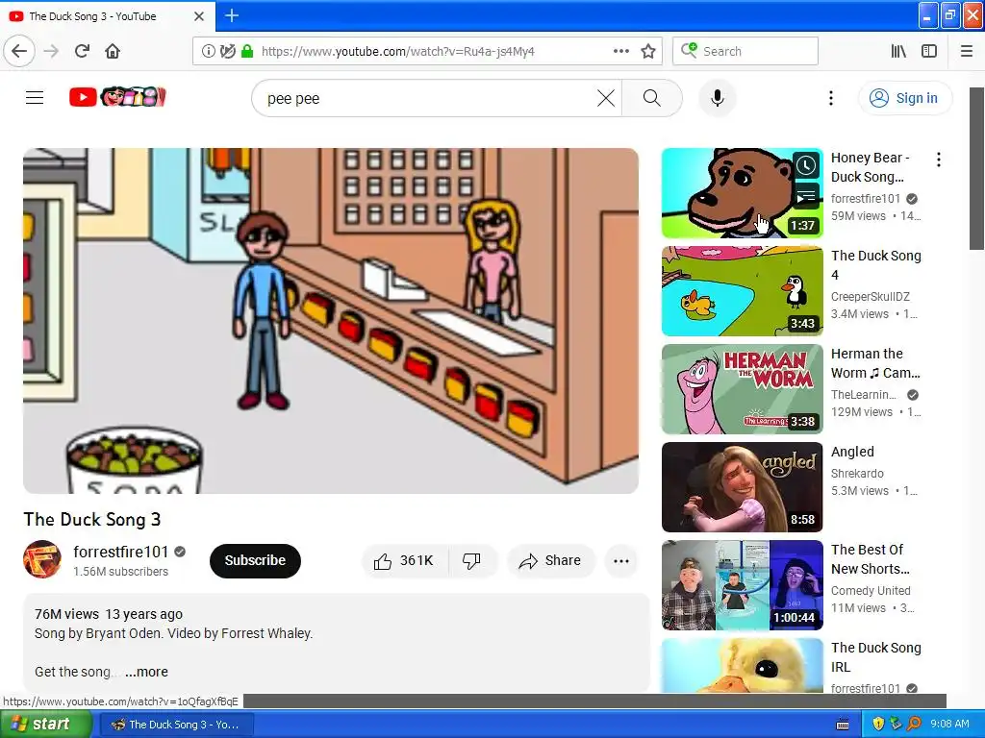Go back with the browser back arrow
Image resolution: width=985 pixels, height=738 pixels.
(19, 51)
